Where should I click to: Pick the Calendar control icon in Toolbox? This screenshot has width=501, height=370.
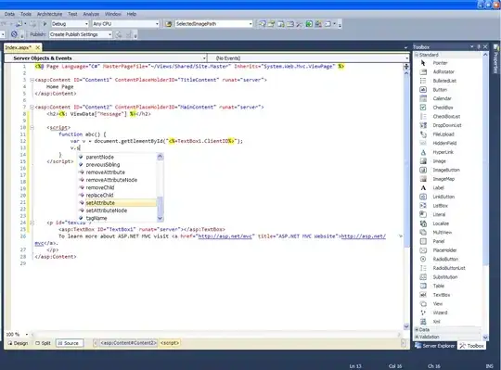tap(423, 98)
